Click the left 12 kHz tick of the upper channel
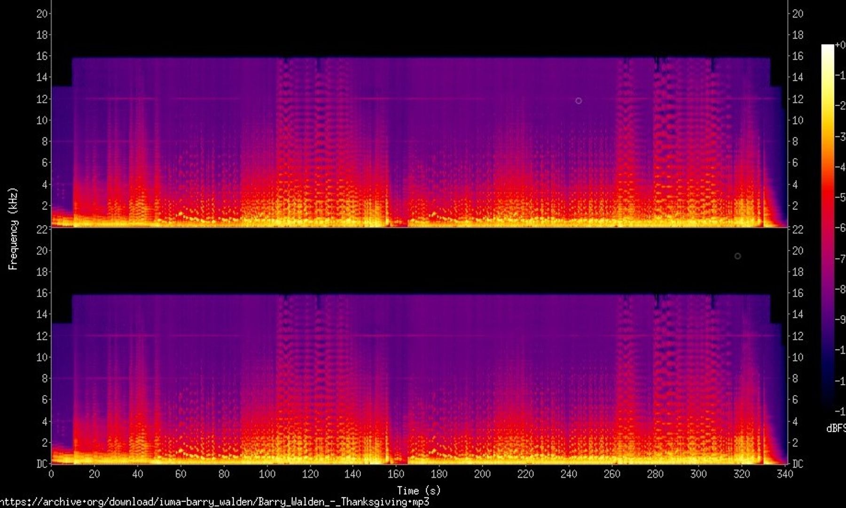846x508 pixels. pyautogui.click(x=42, y=99)
